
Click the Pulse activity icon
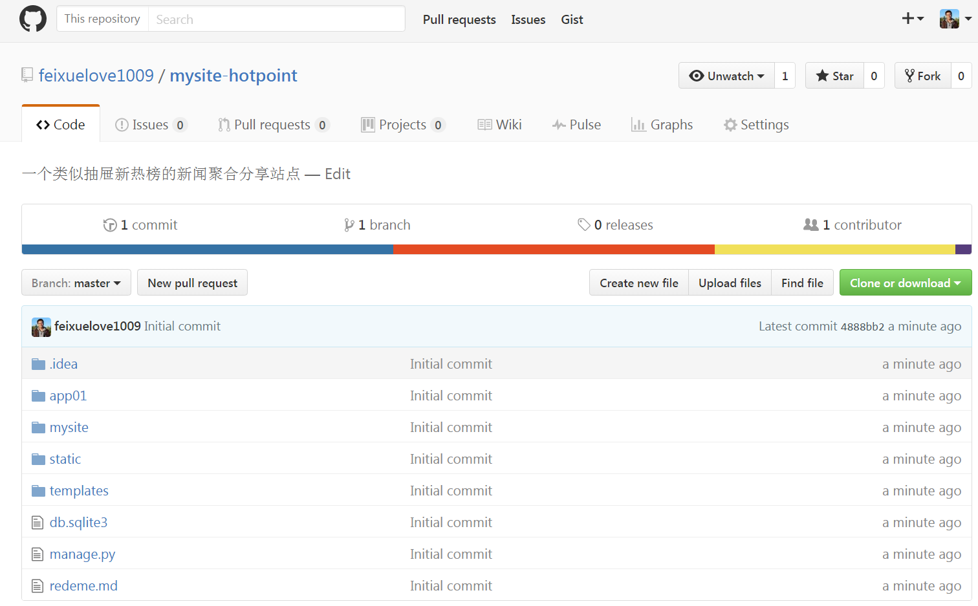pyautogui.click(x=559, y=125)
